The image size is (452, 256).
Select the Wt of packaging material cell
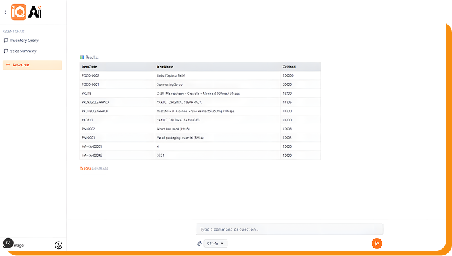[218, 137]
